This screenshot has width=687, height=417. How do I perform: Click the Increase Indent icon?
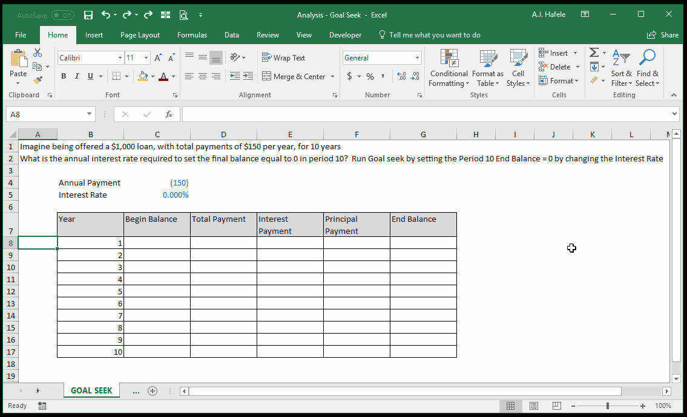(248, 76)
